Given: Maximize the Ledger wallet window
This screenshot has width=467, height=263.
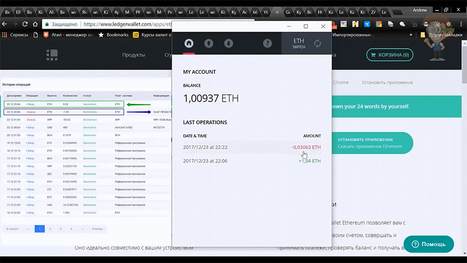Looking at the screenshot, I should click(x=306, y=26).
